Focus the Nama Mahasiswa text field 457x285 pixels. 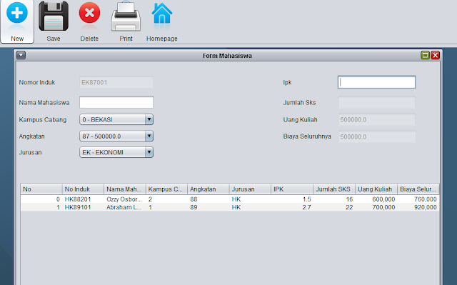pos(116,102)
